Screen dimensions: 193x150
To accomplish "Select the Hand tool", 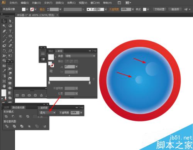I will point(4,86).
